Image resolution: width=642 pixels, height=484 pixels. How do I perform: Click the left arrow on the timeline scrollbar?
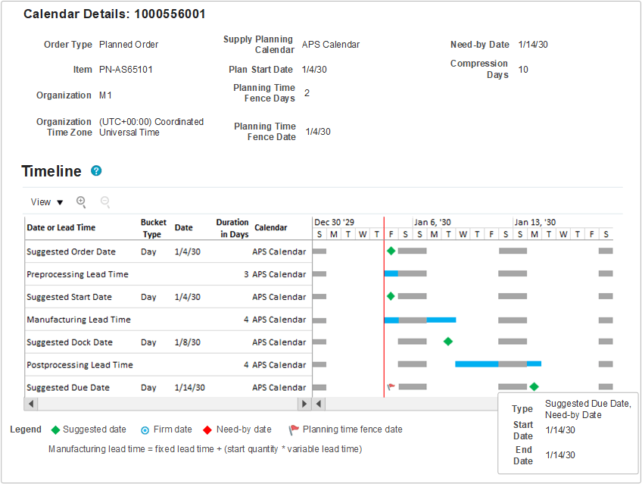click(319, 404)
